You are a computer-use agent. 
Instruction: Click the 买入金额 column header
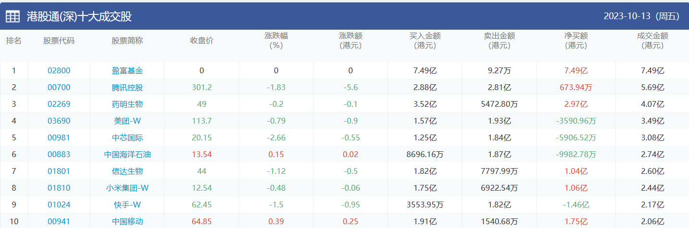[x=425, y=41]
